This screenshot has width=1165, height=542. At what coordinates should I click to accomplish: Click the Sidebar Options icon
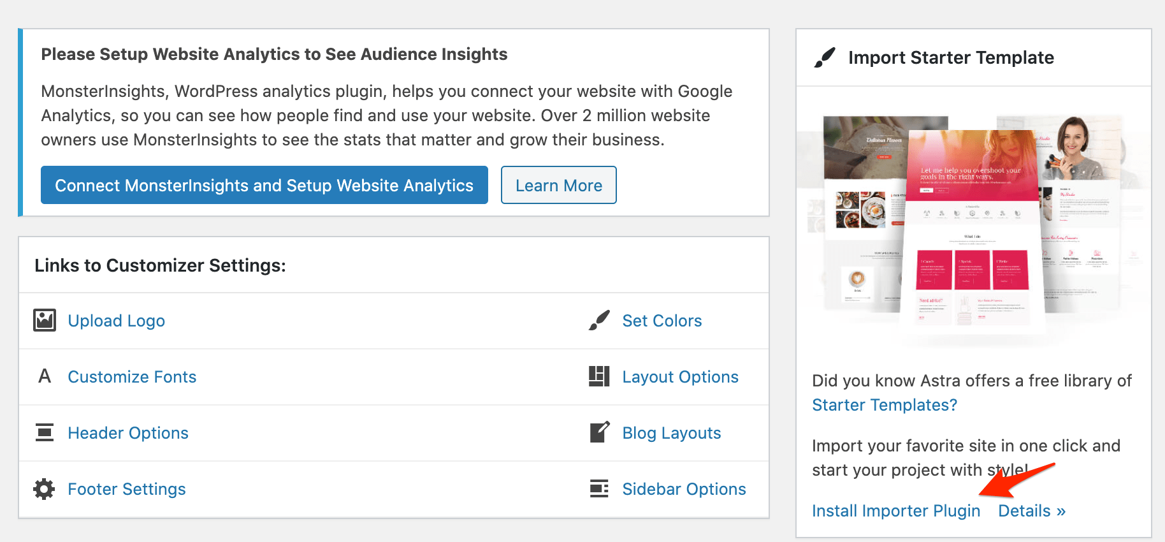599,489
